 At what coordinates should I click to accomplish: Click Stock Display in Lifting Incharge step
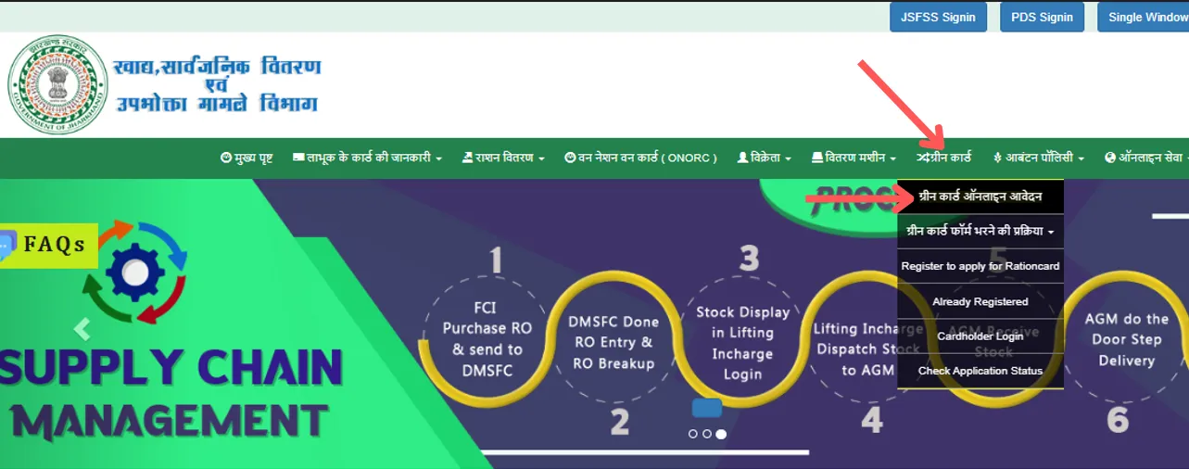[742, 343]
